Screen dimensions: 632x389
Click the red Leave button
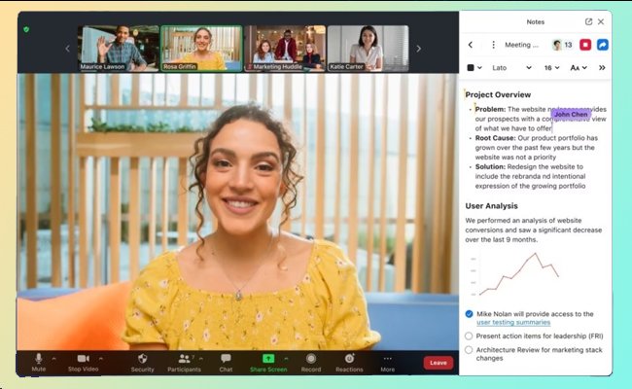[x=438, y=363]
